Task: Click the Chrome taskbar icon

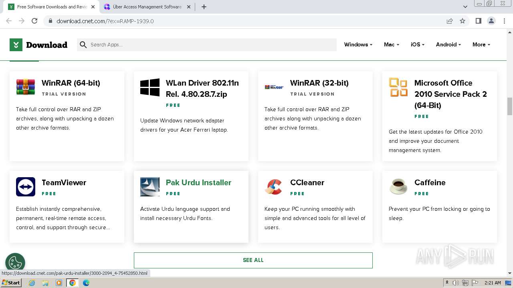Action: (73, 283)
